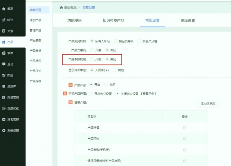Delete the 课程目录 row via trash icon
This screenshot has height=166, width=231.
(x=184, y=161)
